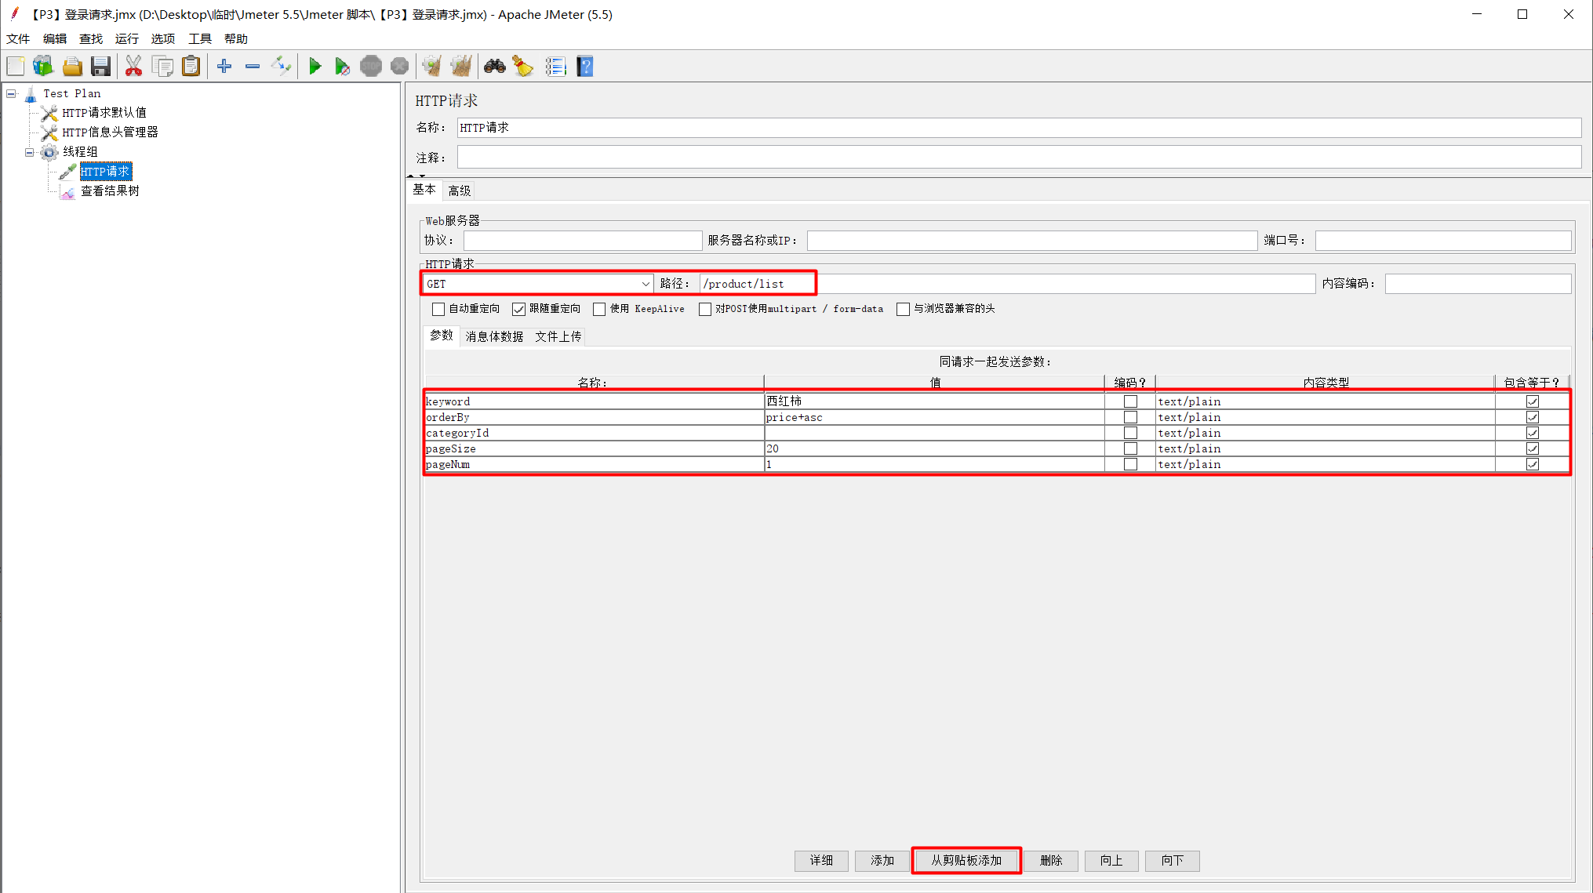Viewport: 1593px width, 893px height.
Task: Click the 向下 button
Action: click(1173, 860)
